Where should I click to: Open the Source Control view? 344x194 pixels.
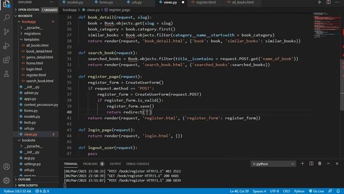tap(6, 32)
